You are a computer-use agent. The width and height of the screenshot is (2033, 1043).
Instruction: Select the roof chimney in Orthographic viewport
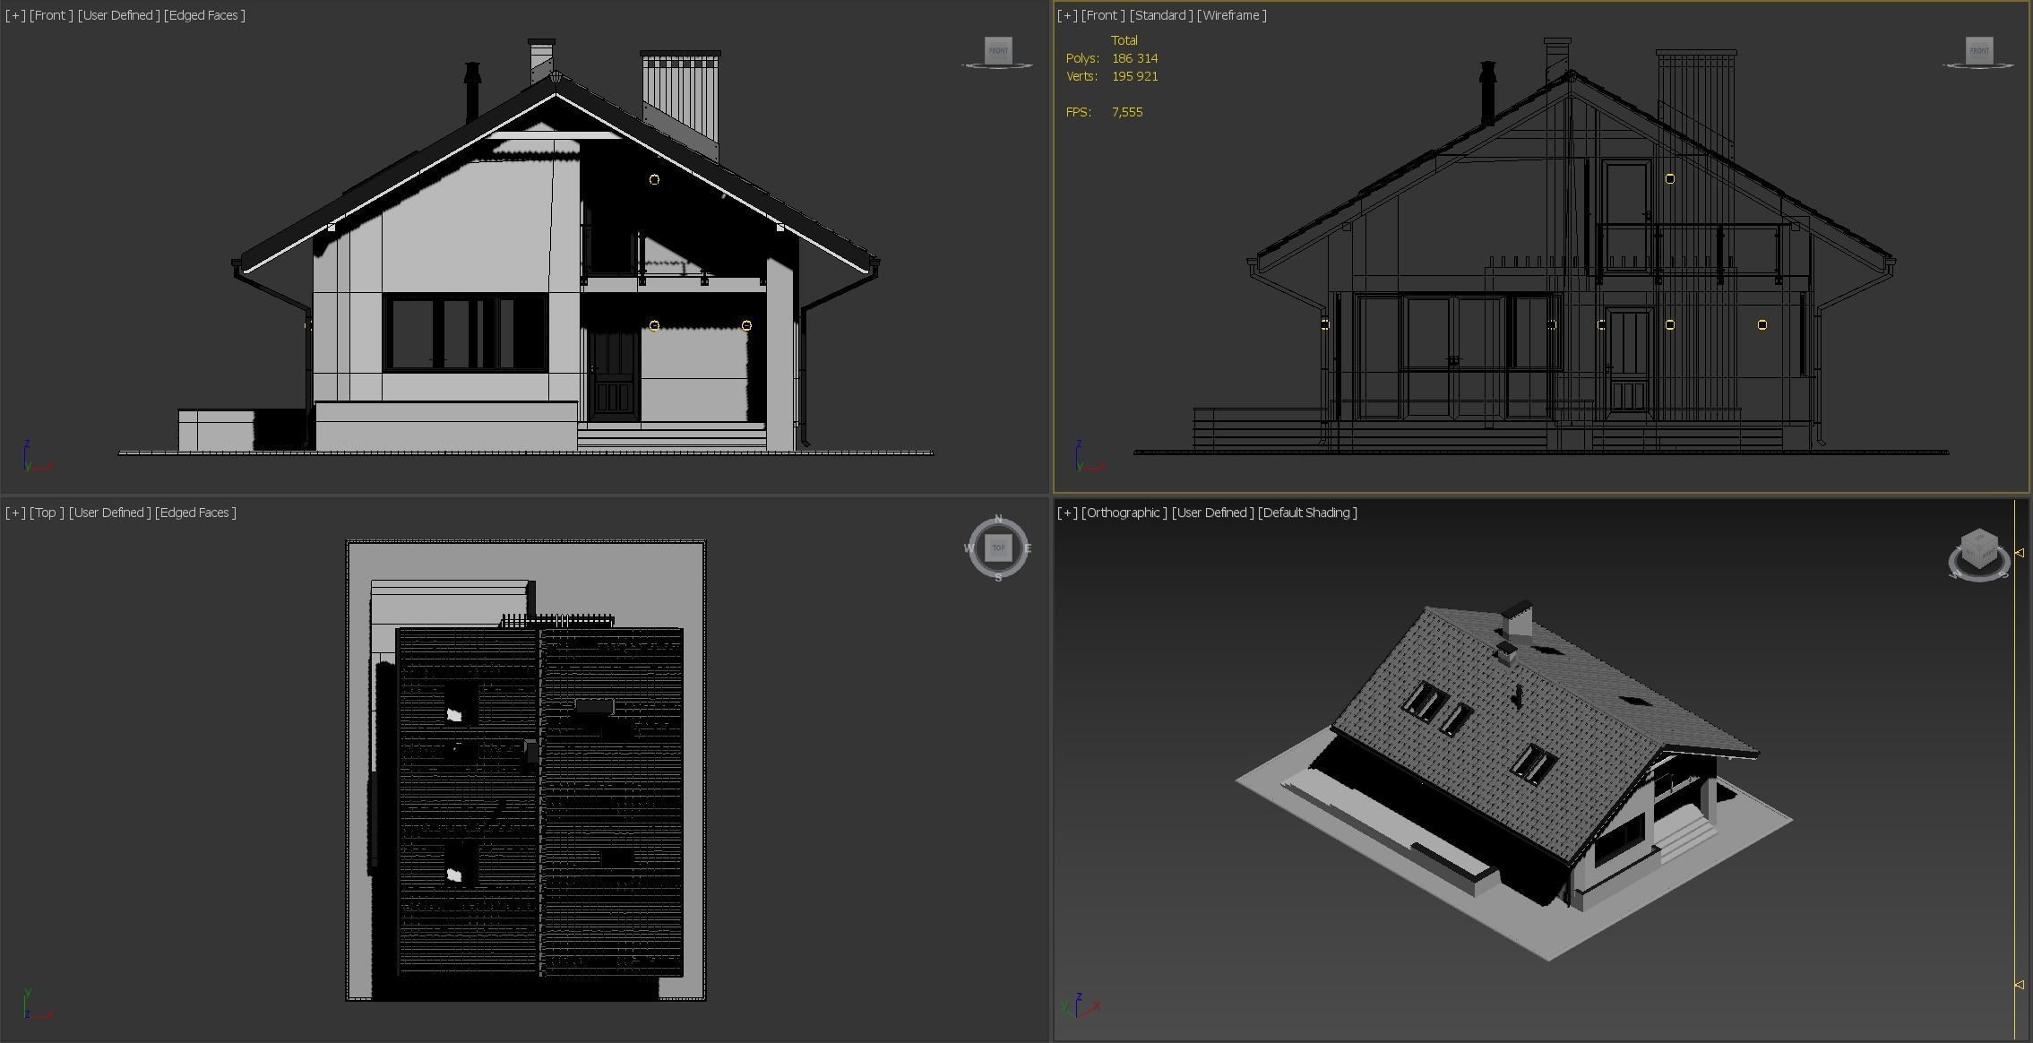tap(1516, 620)
